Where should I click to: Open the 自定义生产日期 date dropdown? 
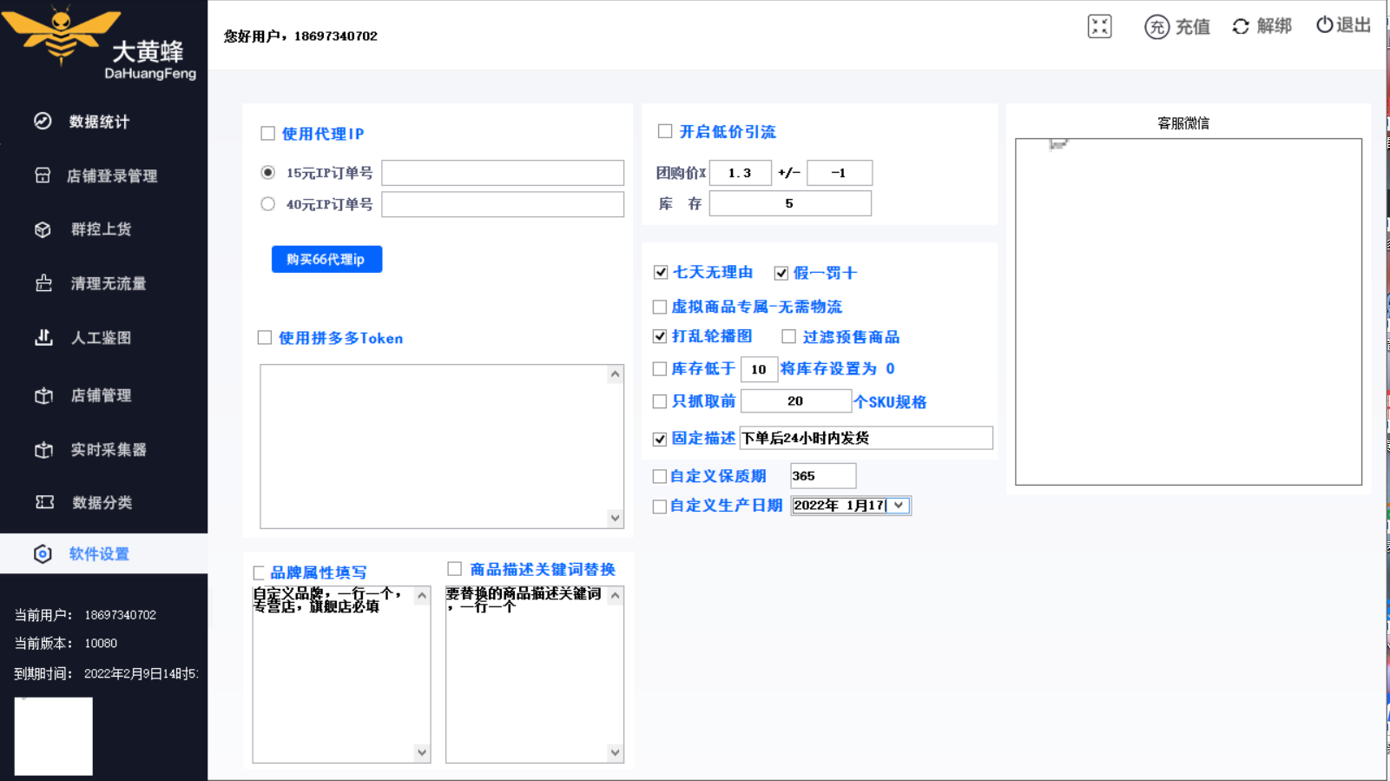(899, 506)
